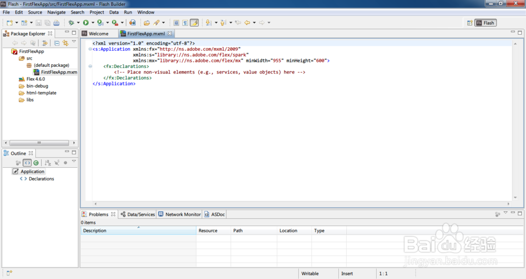Click the Save icon in toolbar
Screen dimensions: 526x279
point(38,23)
